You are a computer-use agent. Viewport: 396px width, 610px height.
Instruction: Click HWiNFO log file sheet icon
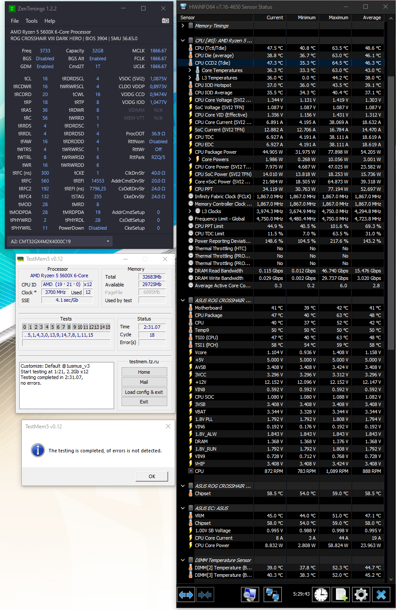341,594
